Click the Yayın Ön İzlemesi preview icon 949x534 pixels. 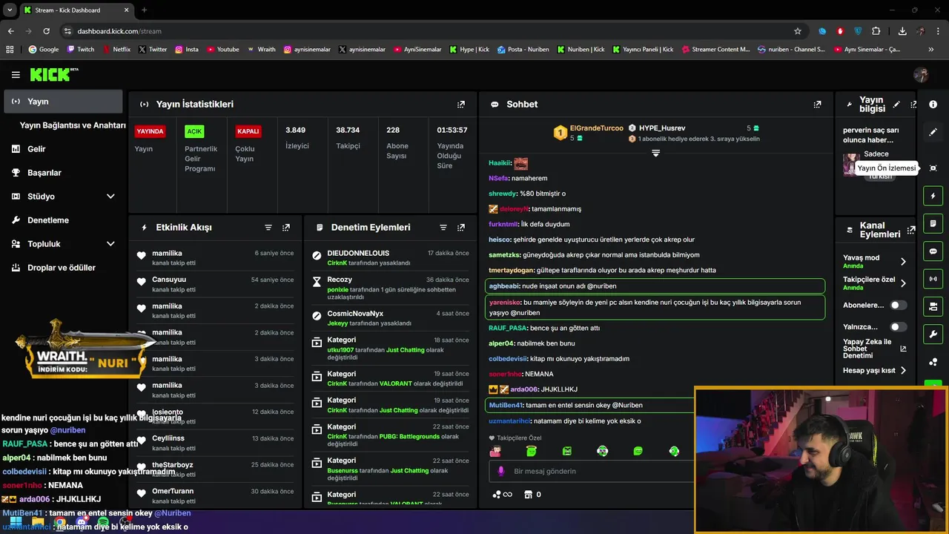click(x=933, y=168)
